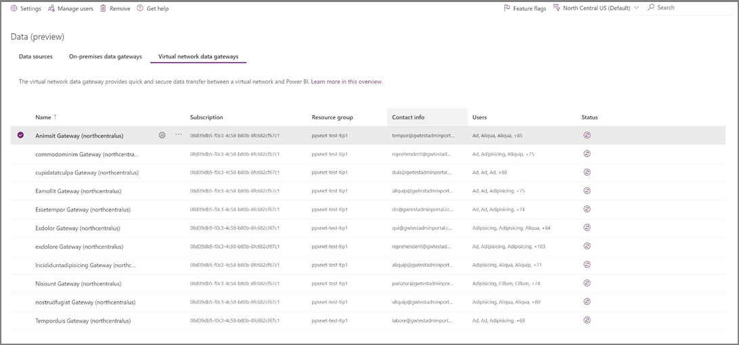
Task: Open more options ellipsis for Animsit Gateway
Action: pyautogui.click(x=179, y=135)
